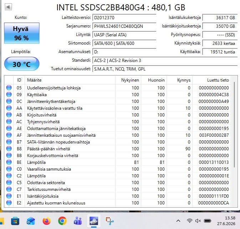Select the Standardi field ACS-2 Revision 3
The width and height of the screenshot is (240, 229).
165,61
